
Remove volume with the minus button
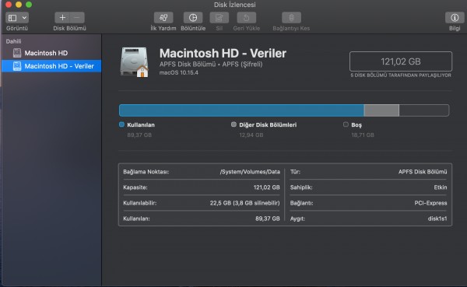coord(77,18)
